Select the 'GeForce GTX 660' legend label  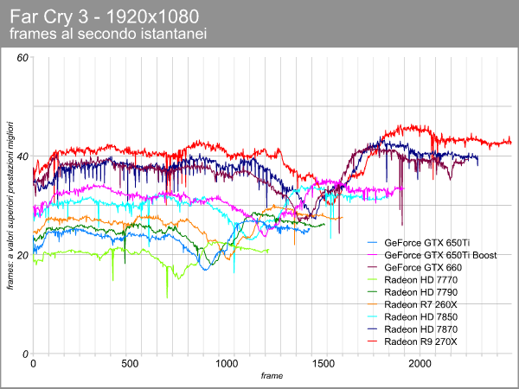tap(423, 267)
